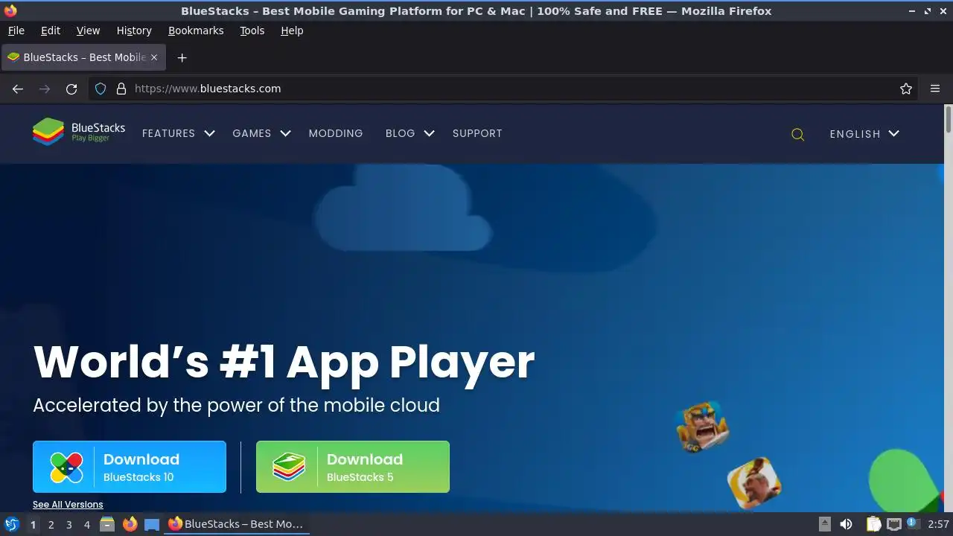Open the start menu icon in the taskbar
The image size is (953, 536).
click(x=11, y=524)
